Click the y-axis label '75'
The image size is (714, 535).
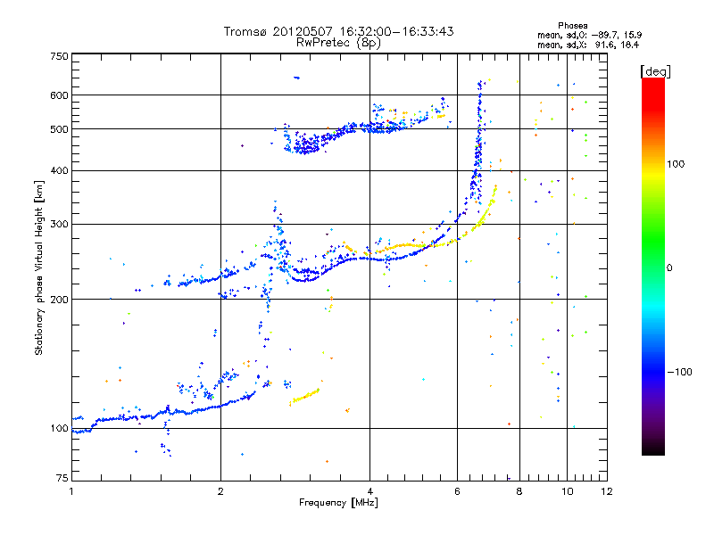click(x=62, y=478)
